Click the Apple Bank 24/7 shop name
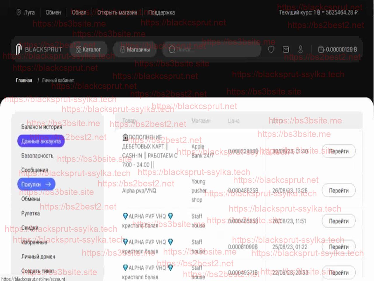Viewport: 374px width, 281px height. point(202,151)
